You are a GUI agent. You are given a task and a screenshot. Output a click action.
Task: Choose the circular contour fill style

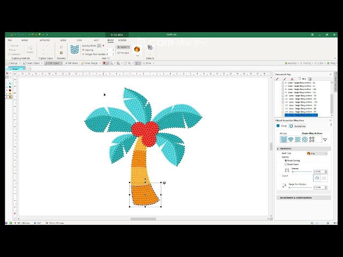click(305, 139)
